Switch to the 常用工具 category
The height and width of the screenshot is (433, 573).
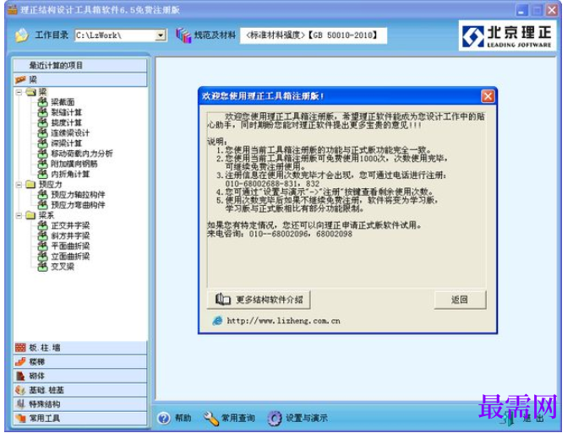[80, 418]
